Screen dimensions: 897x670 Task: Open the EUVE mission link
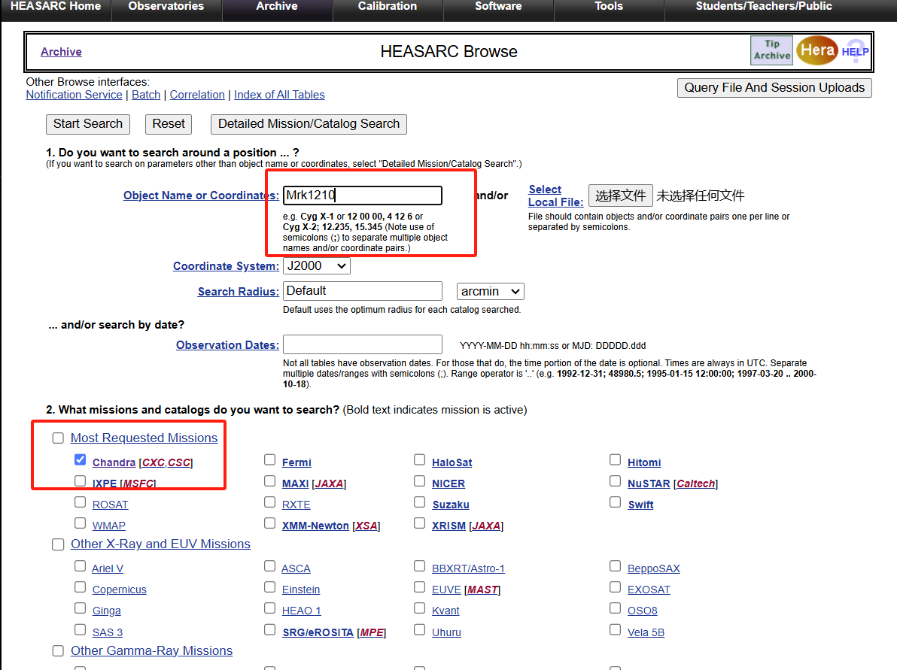tap(446, 590)
